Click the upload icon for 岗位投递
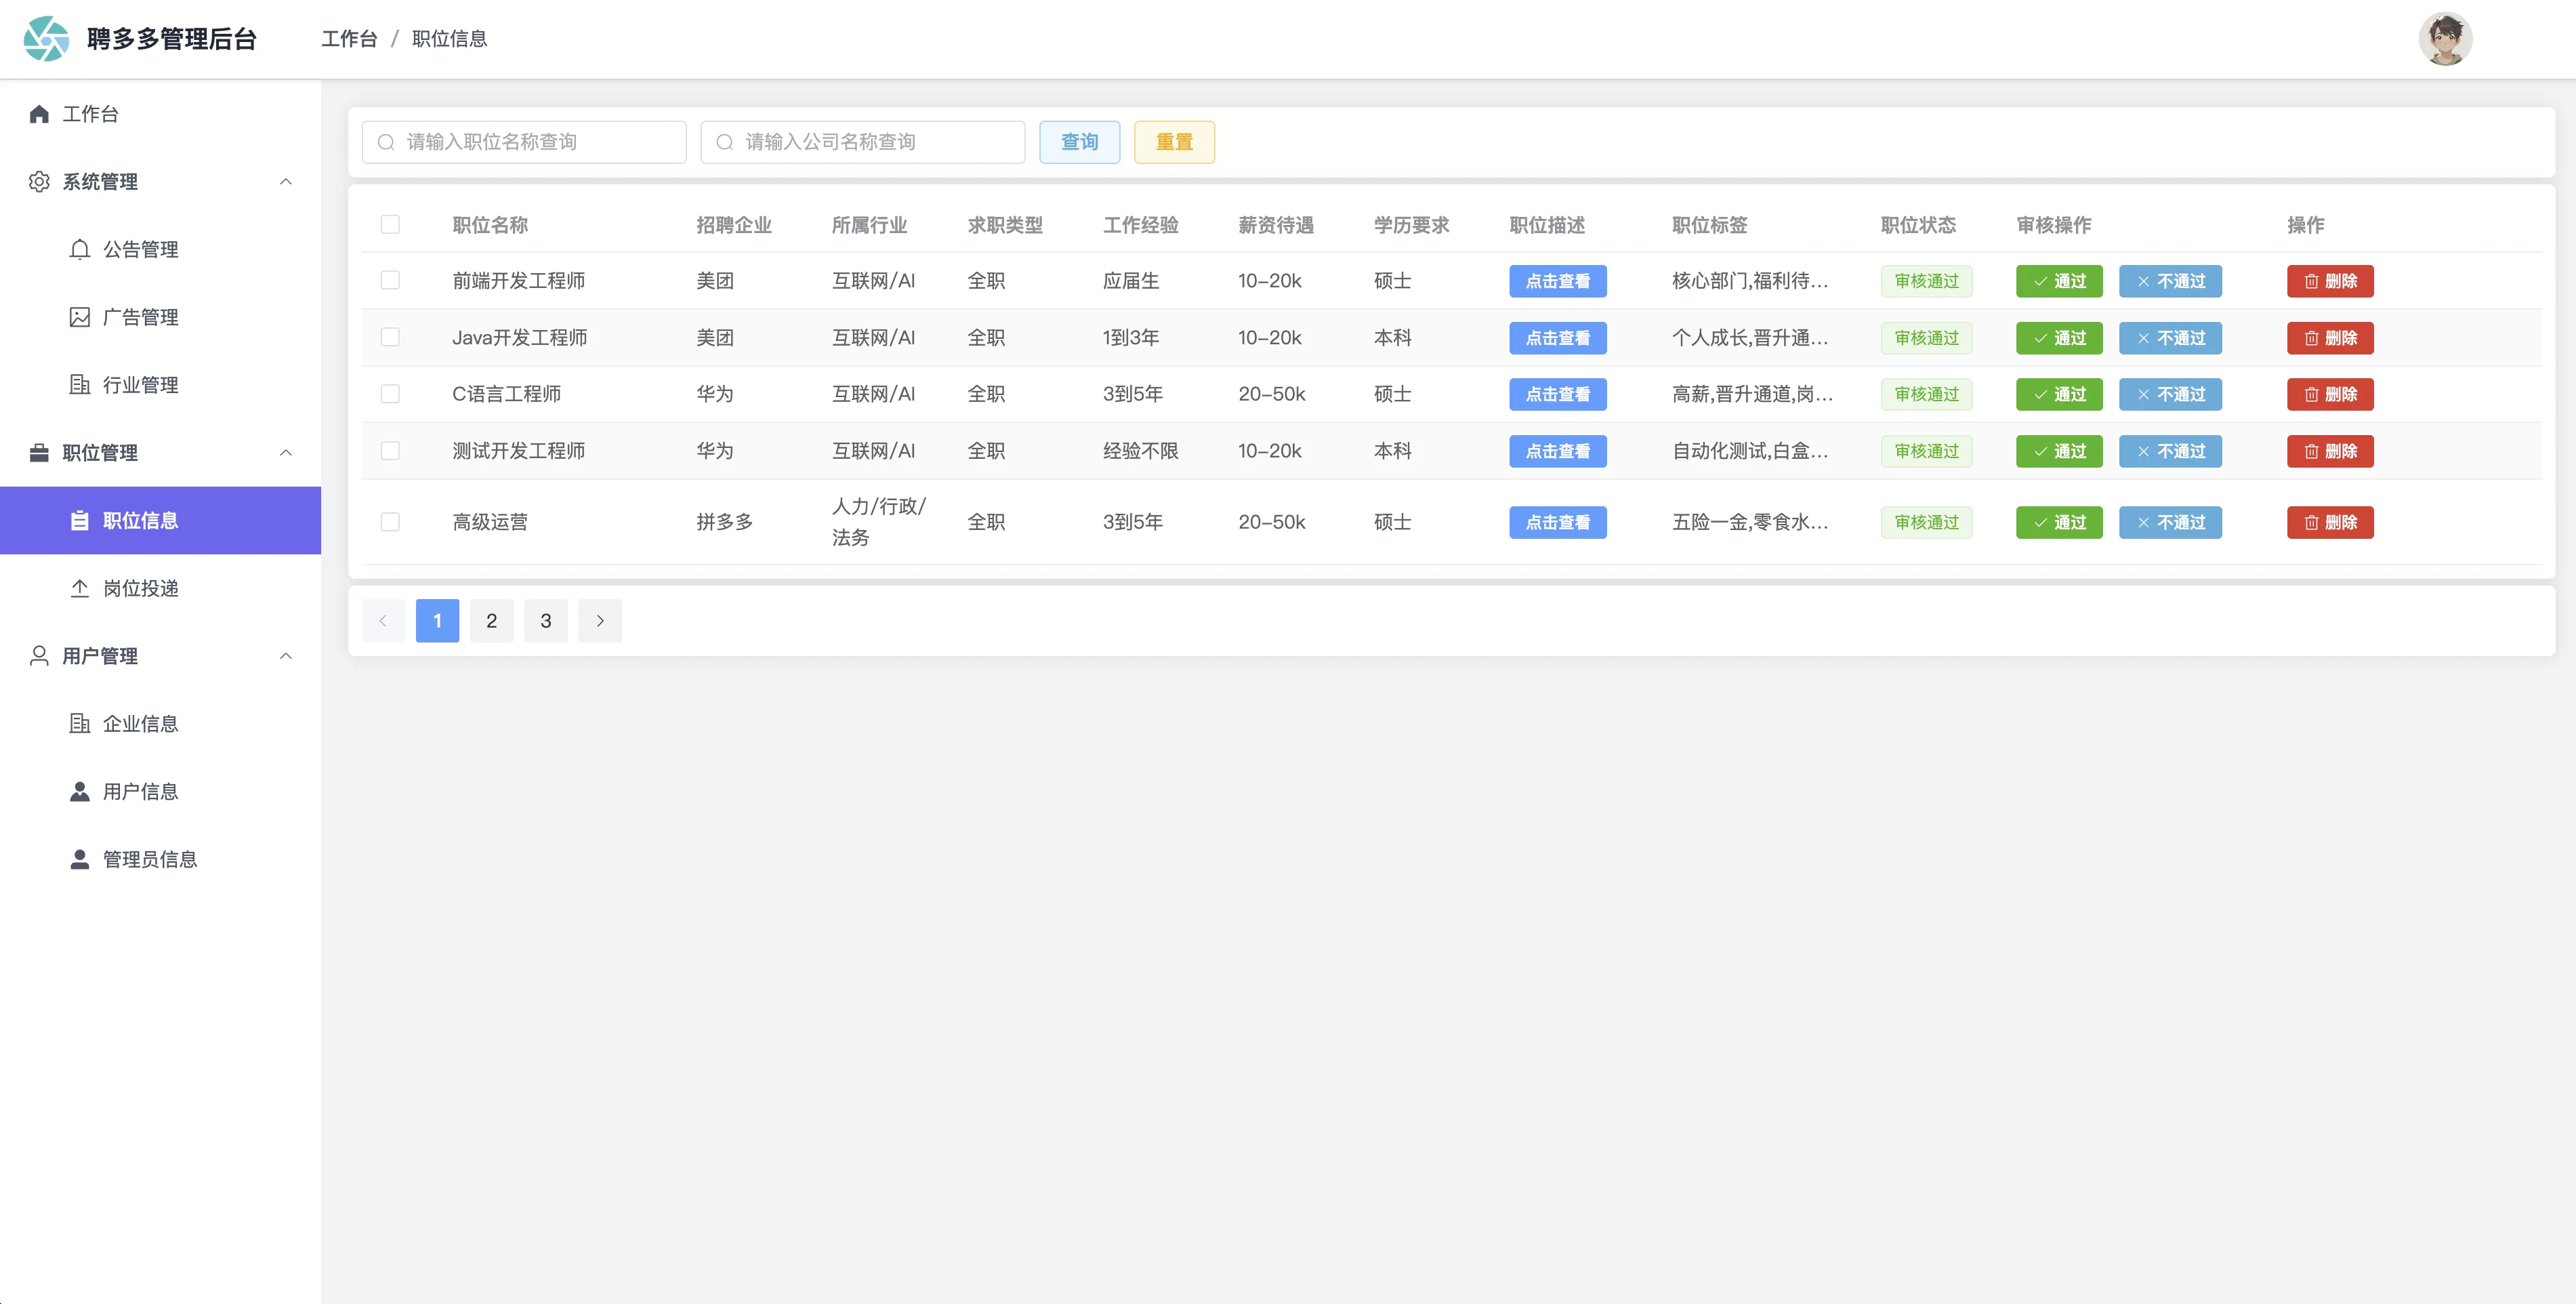The width and height of the screenshot is (2576, 1304). tap(80, 588)
